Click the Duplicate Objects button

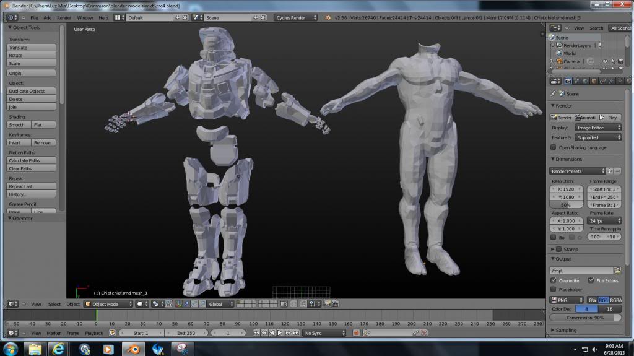pyautogui.click(x=31, y=91)
